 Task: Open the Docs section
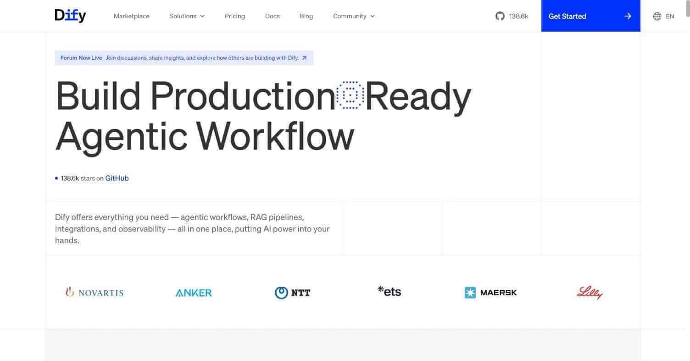(272, 16)
